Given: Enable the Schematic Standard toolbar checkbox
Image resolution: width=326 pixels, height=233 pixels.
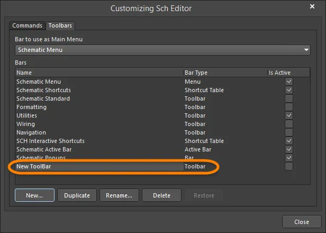Looking at the screenshot, I should point(289,98).
